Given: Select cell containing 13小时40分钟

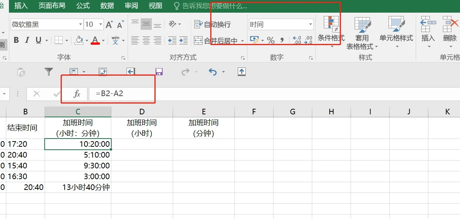Looking at the screenshot, I should click(78, 187).
